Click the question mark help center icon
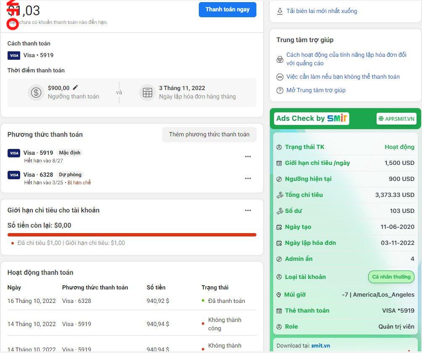 (280, 90)
